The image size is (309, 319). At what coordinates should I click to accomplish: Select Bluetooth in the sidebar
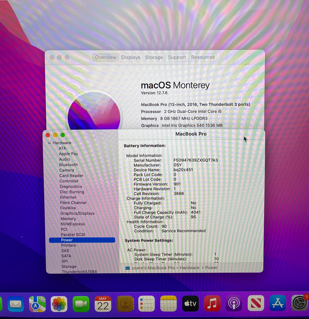pyautogui.click(x=68, y=165)
